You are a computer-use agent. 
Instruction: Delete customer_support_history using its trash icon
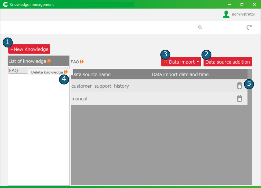click(239, 86)
